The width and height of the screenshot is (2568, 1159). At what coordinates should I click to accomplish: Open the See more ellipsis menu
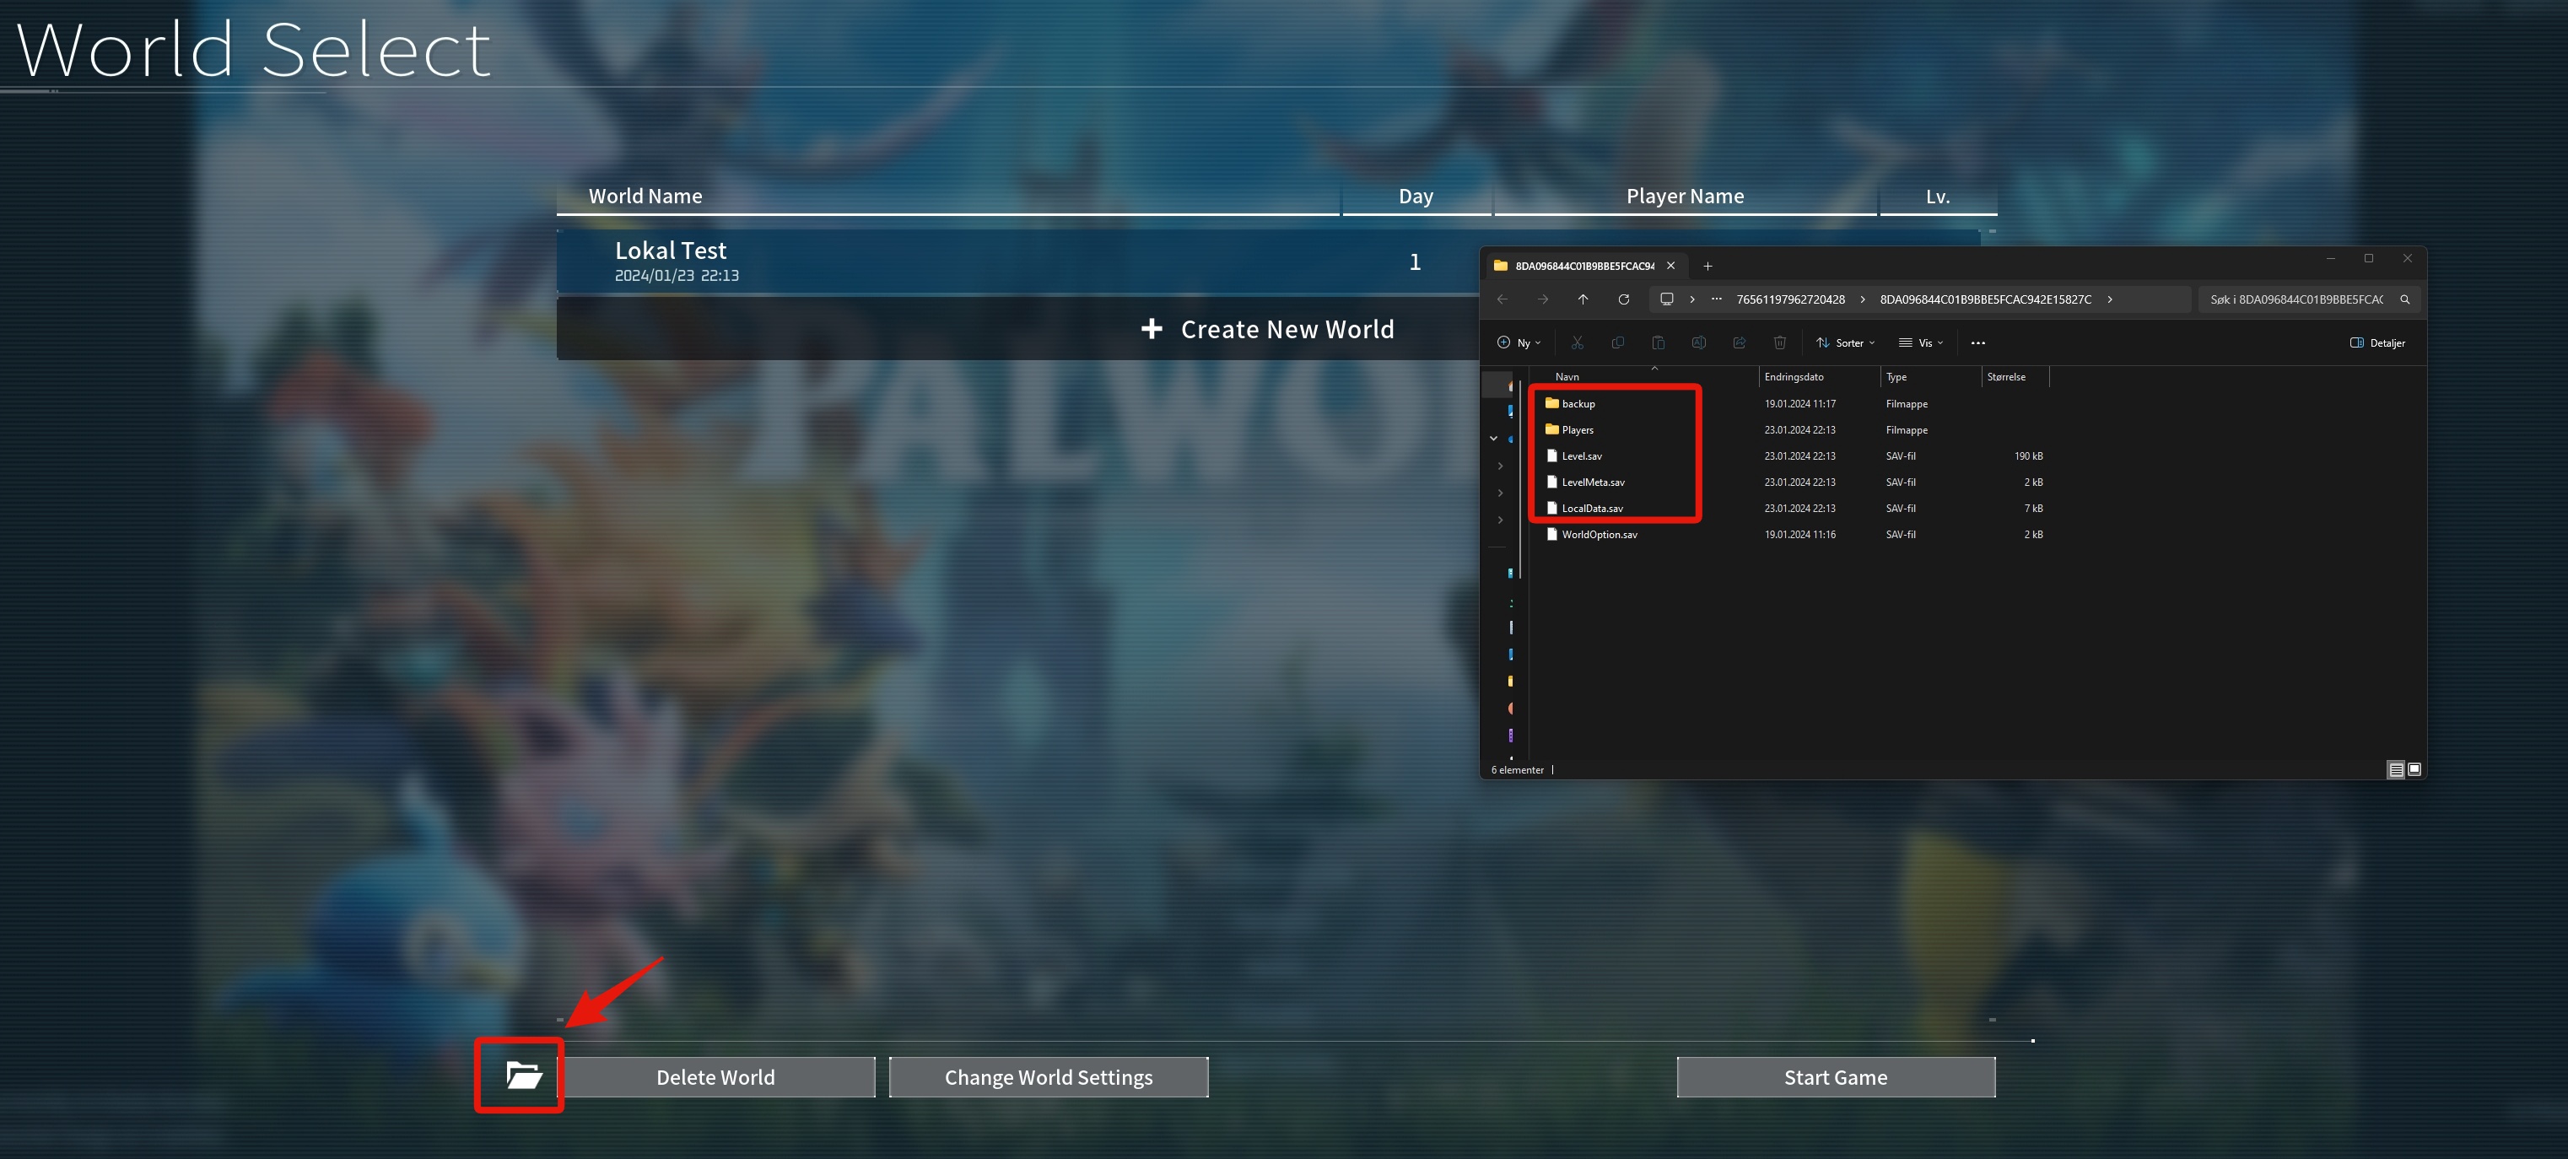coord(1977,342)
